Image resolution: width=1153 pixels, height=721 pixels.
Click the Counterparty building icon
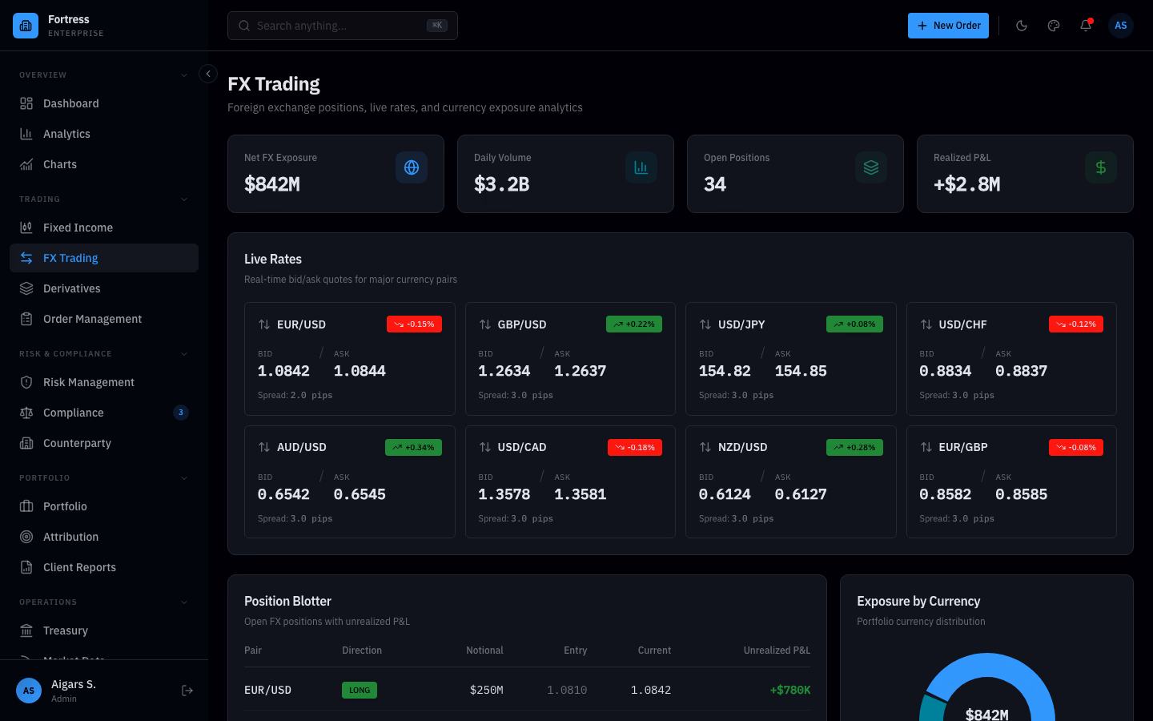pyautogui.click(x=26, y=443)
